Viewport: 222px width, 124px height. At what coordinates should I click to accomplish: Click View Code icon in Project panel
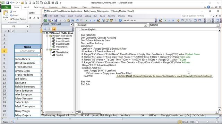click(x=45, y=29)
